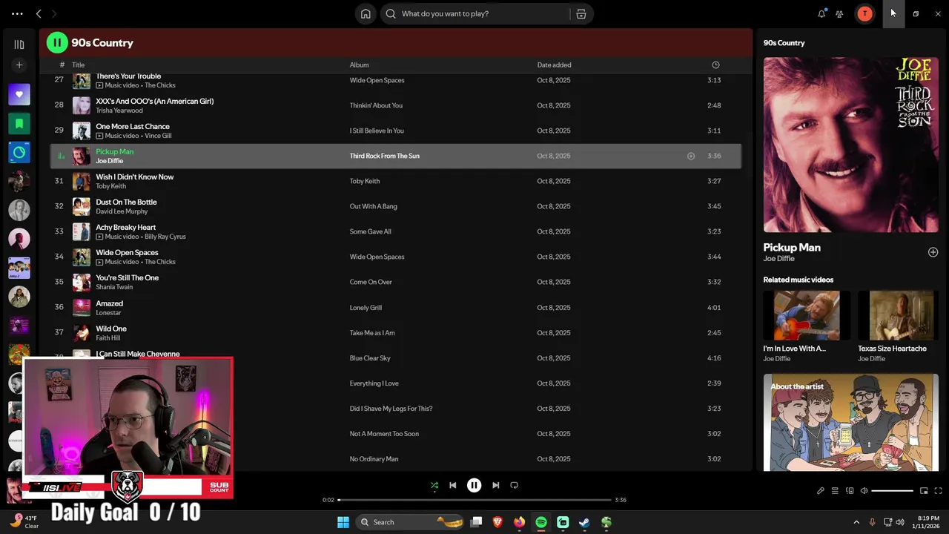Open Joe Diffie artist link in the Pickup Man row

109,161
